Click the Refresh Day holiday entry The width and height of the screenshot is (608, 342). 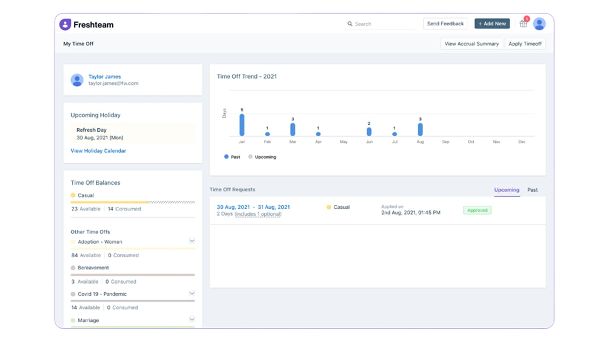click(x=133, y=134)
